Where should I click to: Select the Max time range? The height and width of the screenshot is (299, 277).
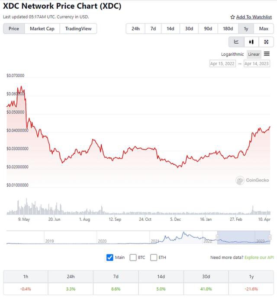tap(264, 29)
